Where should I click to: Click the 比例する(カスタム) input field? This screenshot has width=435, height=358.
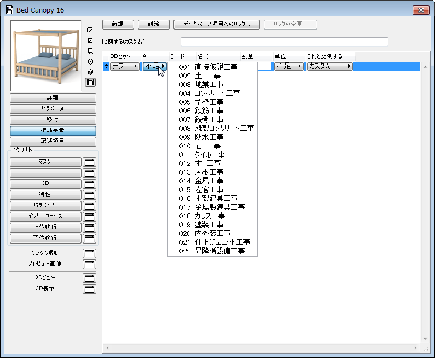[285, 42]
